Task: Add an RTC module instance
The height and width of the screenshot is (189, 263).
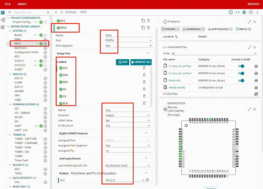Action: (x=45, y=57)
